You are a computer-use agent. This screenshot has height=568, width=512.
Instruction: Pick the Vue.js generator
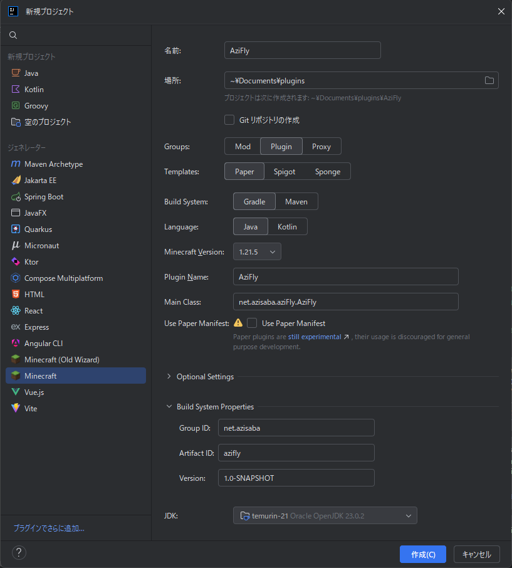[x=34, y=392]
